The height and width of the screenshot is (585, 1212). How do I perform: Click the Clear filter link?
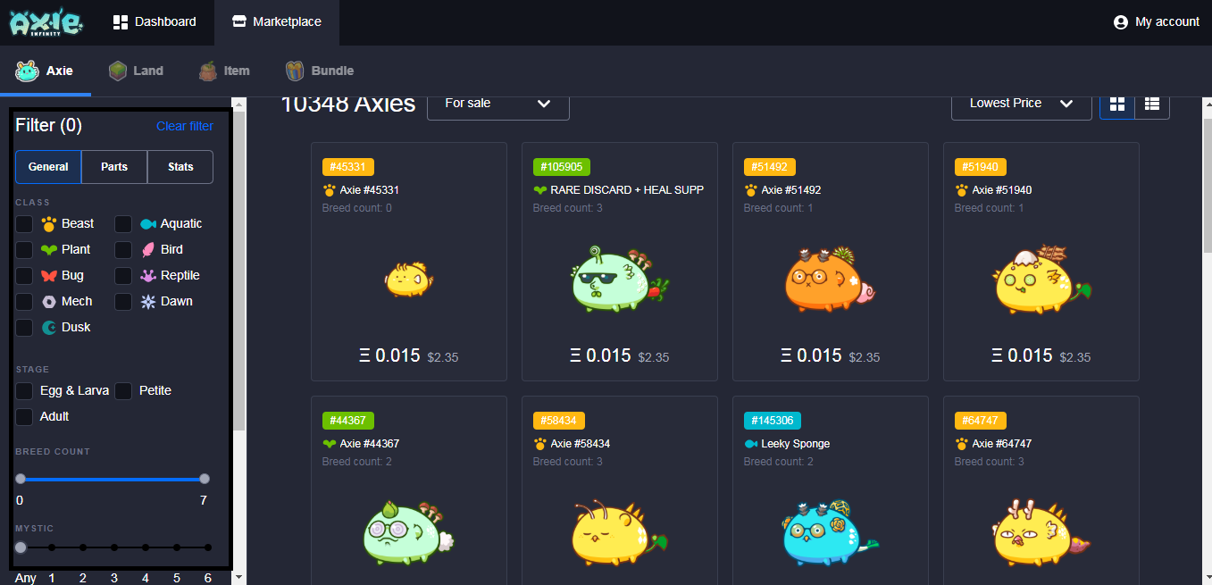[x=185, y=126]
